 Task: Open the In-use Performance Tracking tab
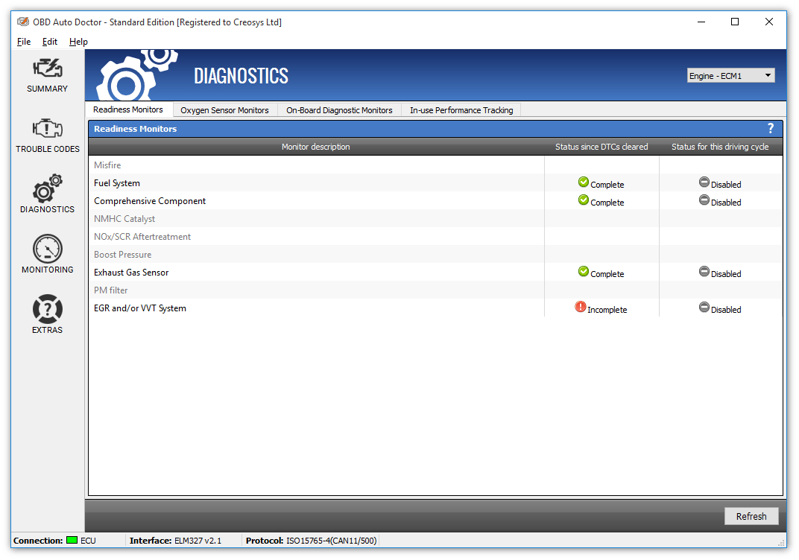click(x=461, y=109)
